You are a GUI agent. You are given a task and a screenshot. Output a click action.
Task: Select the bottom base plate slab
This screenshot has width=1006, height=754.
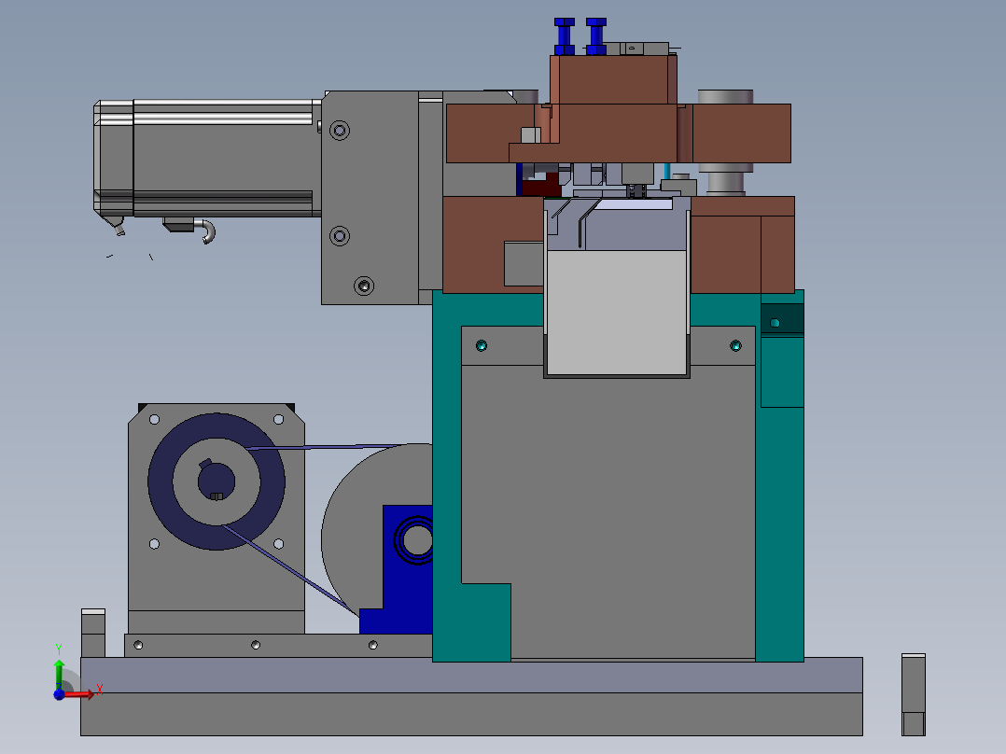coord(471,697)
